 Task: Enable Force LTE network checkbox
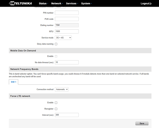pyautogui.click(x=56, y=103)
